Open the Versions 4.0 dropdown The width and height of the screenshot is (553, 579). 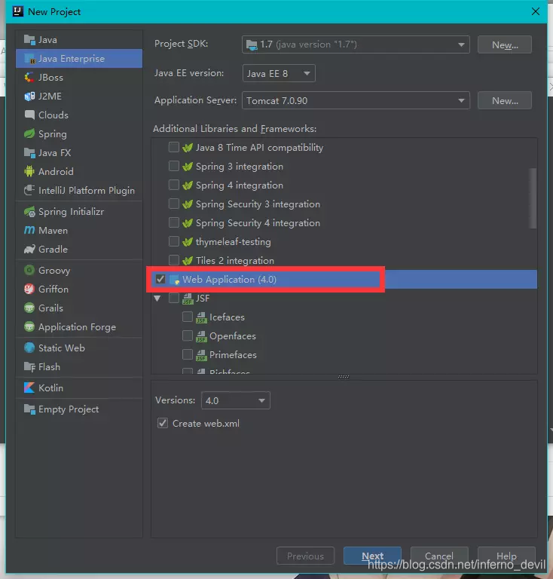point(235,400)
